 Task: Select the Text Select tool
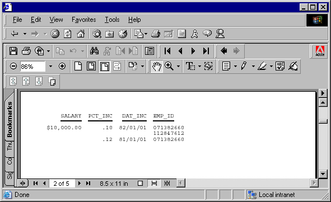(x=190, y=67)
